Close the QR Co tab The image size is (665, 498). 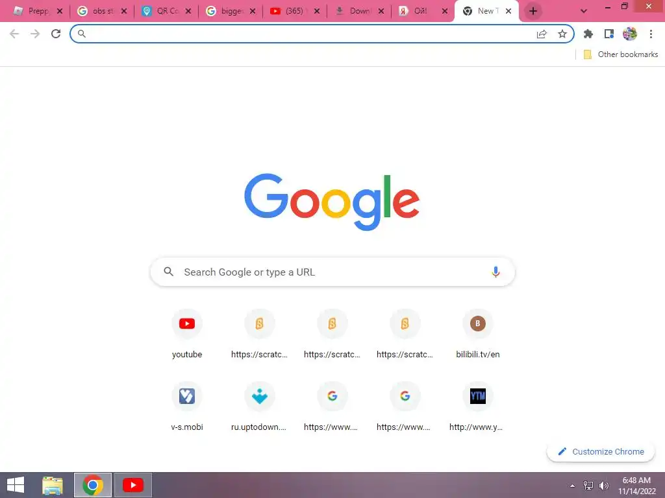[188, 11]
